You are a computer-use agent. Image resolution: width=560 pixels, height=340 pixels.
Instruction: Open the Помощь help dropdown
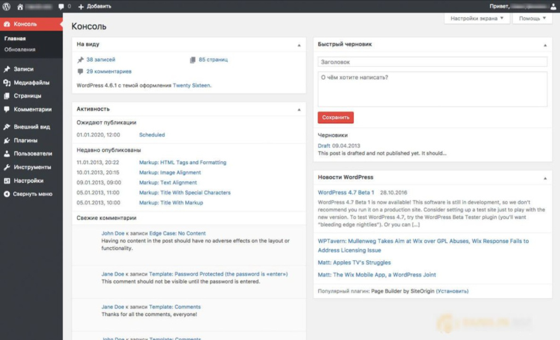pyautogui.click(x=532, y=18)
